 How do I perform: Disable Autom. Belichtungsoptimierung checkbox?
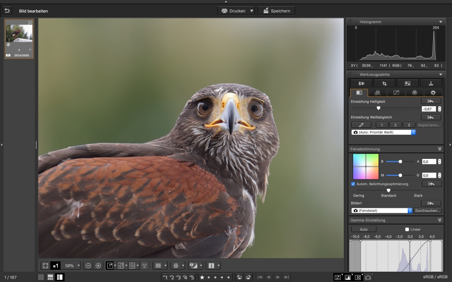click(354, 184)
